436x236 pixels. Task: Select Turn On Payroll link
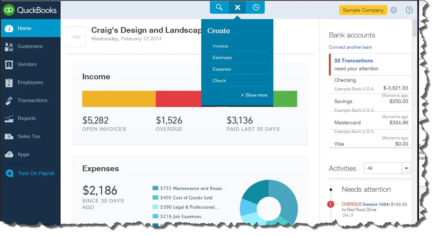(x=36, y=173)
